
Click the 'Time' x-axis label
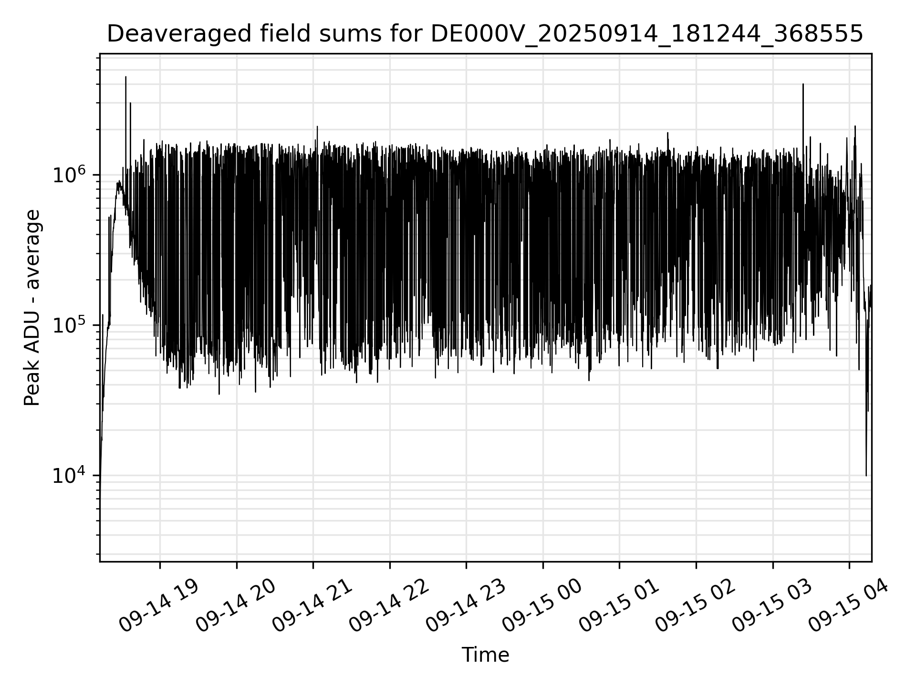pos(485,656)
